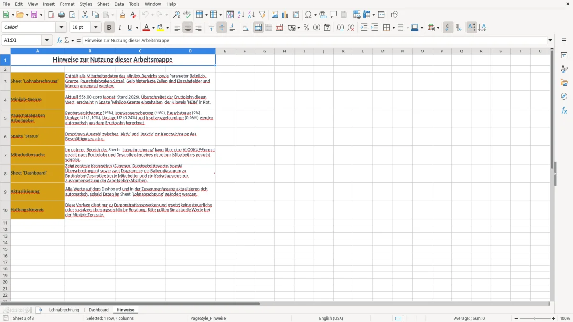Add a decimal place
Screen dimensions: 573x322
[x=340, y=28]
